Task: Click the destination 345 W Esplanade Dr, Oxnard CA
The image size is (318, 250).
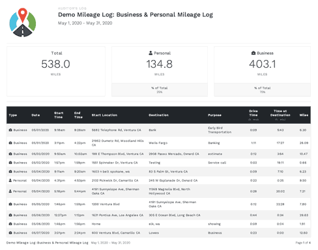Action: point(173,180)
